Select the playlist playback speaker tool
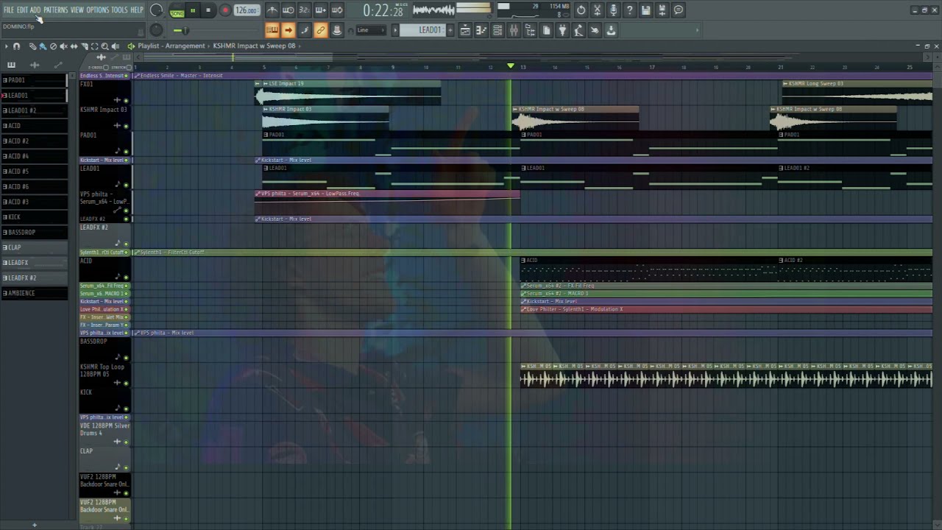 115,46
